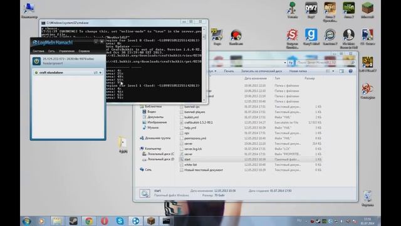Open the Управление menu in Hamachi

click(67, 51)
